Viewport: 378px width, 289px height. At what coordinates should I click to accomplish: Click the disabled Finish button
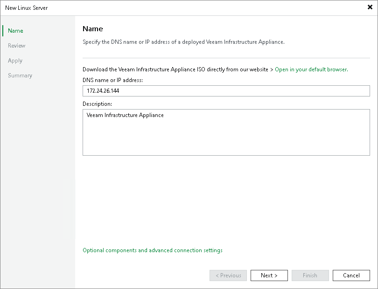310,275
